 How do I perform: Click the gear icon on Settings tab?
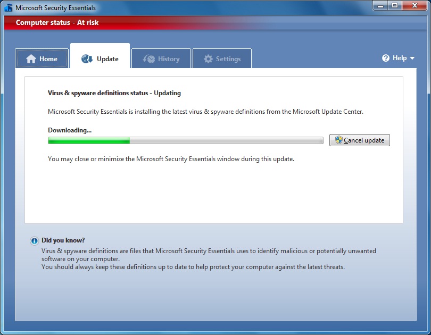coord(208,59)
